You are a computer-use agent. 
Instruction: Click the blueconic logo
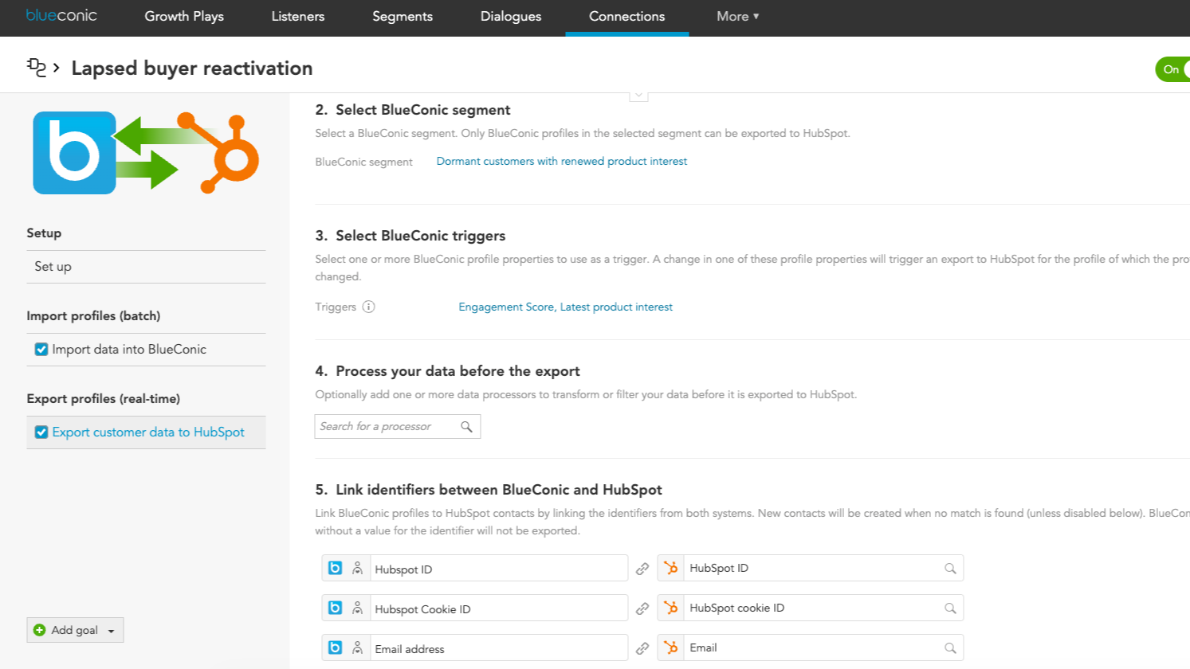click(x=61, y=15)
